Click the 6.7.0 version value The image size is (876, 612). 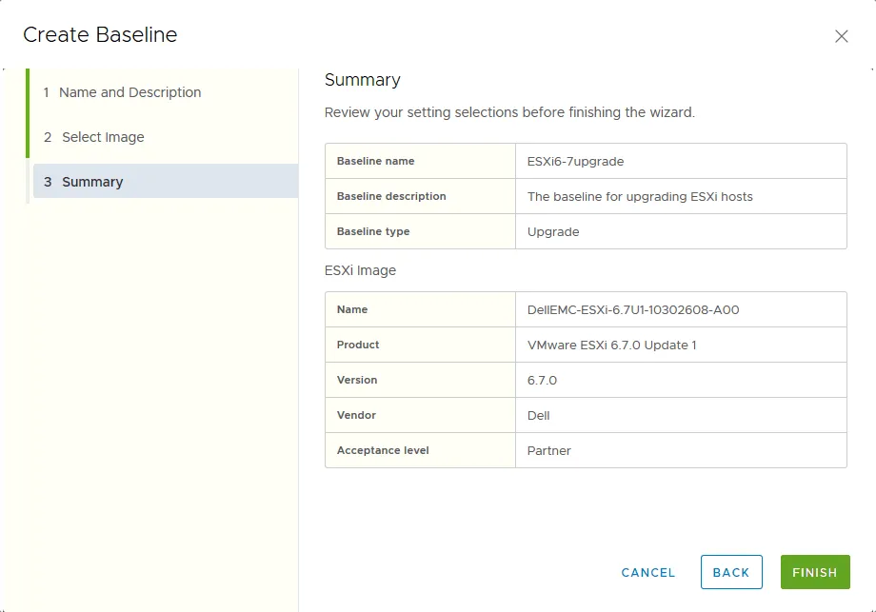pyautogui.click(x=542, y=380)
